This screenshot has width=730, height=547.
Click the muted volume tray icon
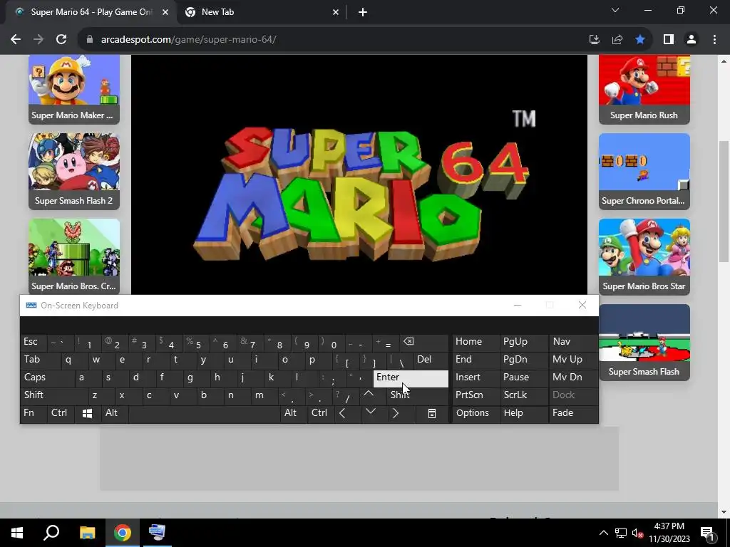[x=637, y=533]
